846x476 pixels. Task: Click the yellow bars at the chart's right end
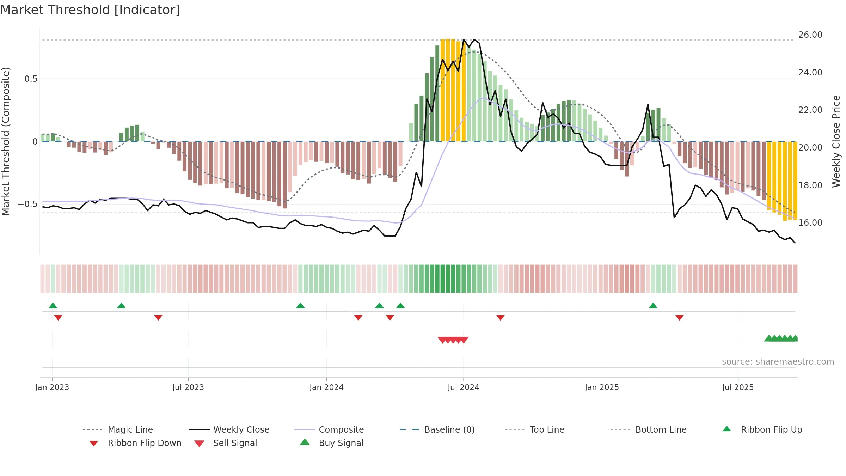click(x=782, y=181)
